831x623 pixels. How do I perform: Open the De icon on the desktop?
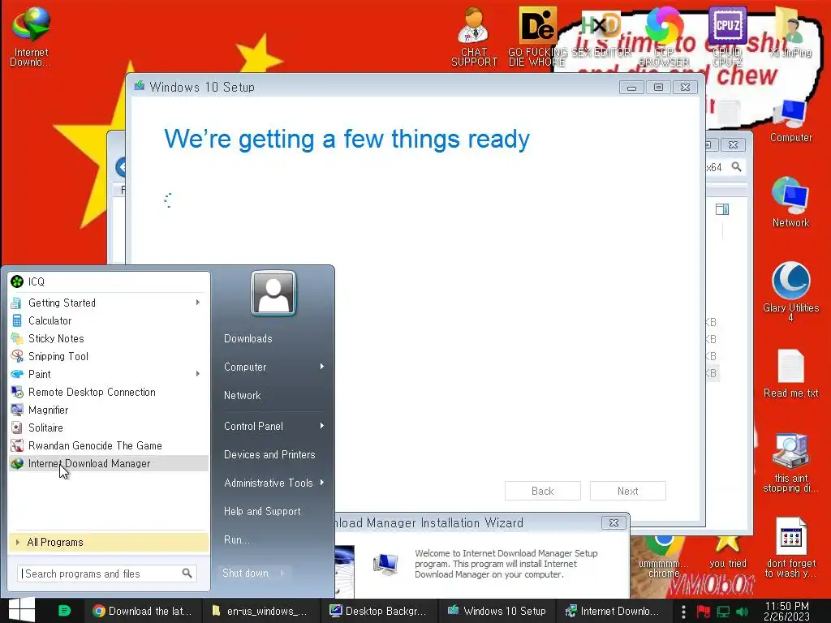coord(537,36)
